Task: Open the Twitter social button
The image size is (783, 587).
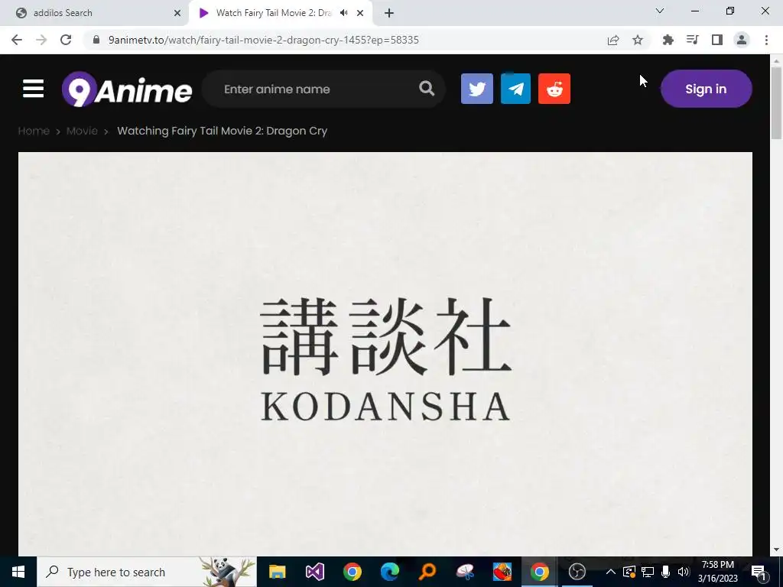Action: tap(477, 89)
